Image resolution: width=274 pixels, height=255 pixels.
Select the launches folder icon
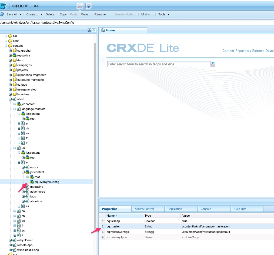15,94
